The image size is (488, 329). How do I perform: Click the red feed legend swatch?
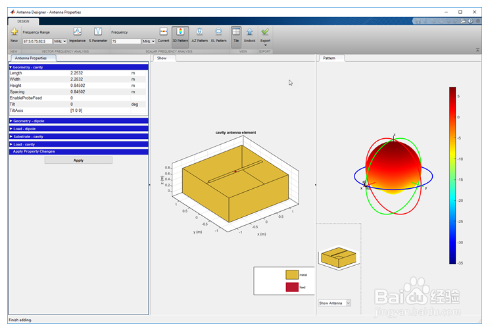[292, 287]
